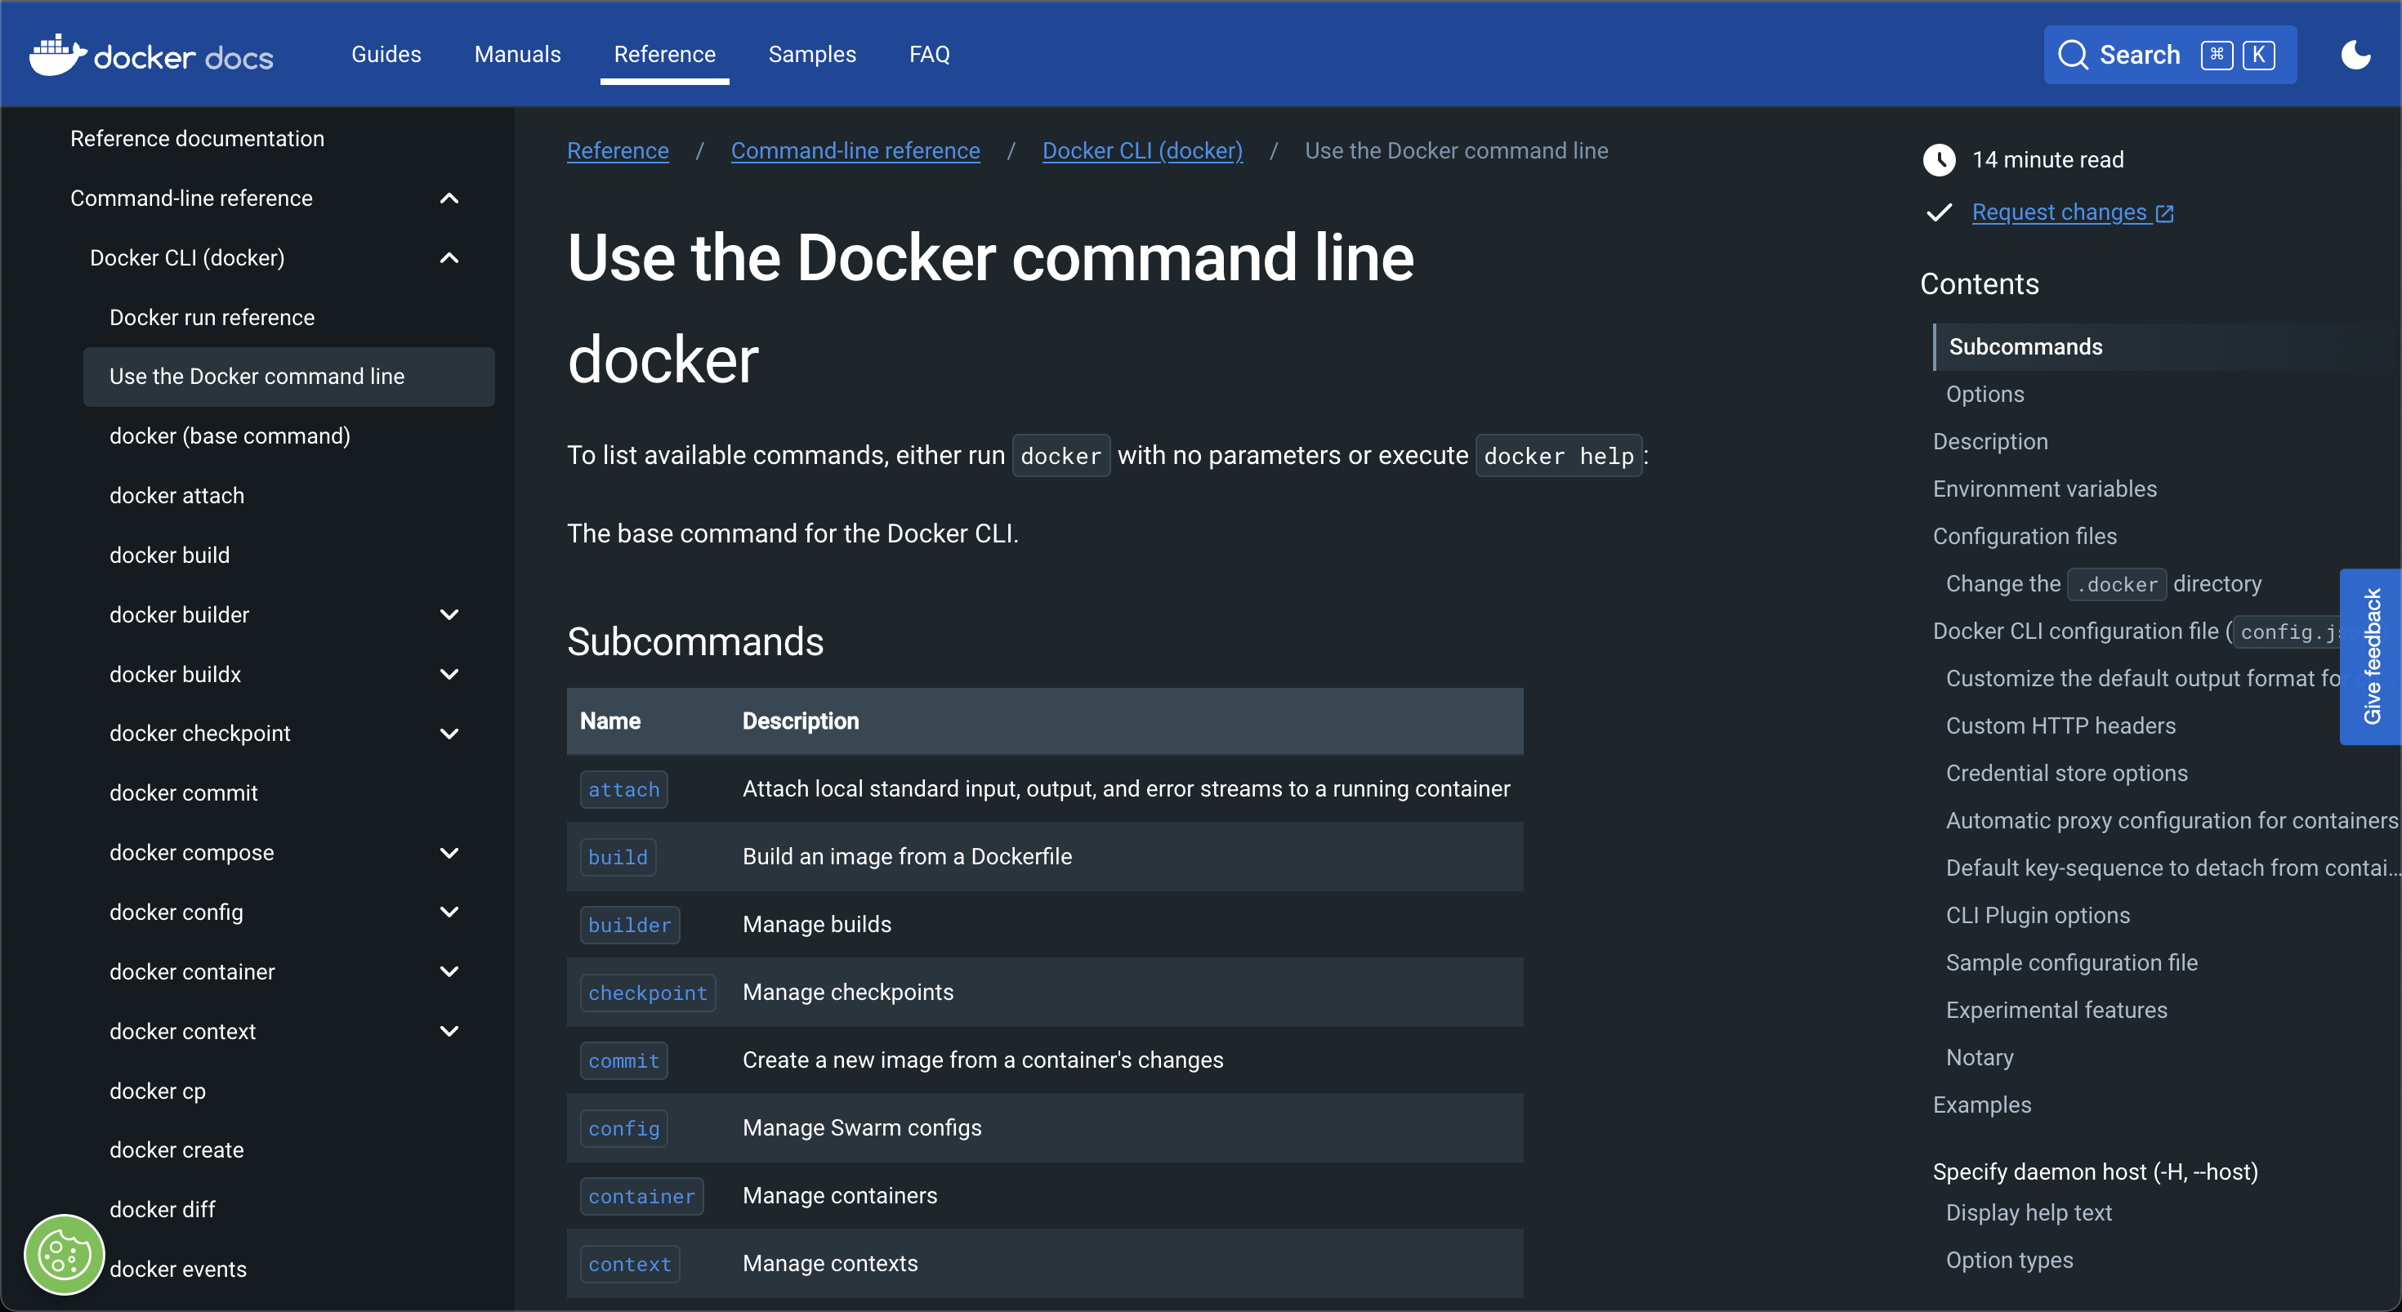
Task: Collapse the Docker CLI (docker) section
Action: (x=449, y=257)
